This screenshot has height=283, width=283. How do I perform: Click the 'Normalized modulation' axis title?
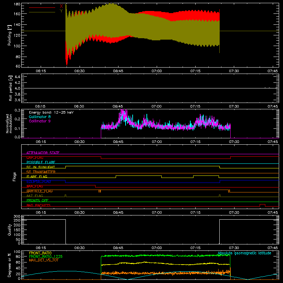[x=9, y=123]
